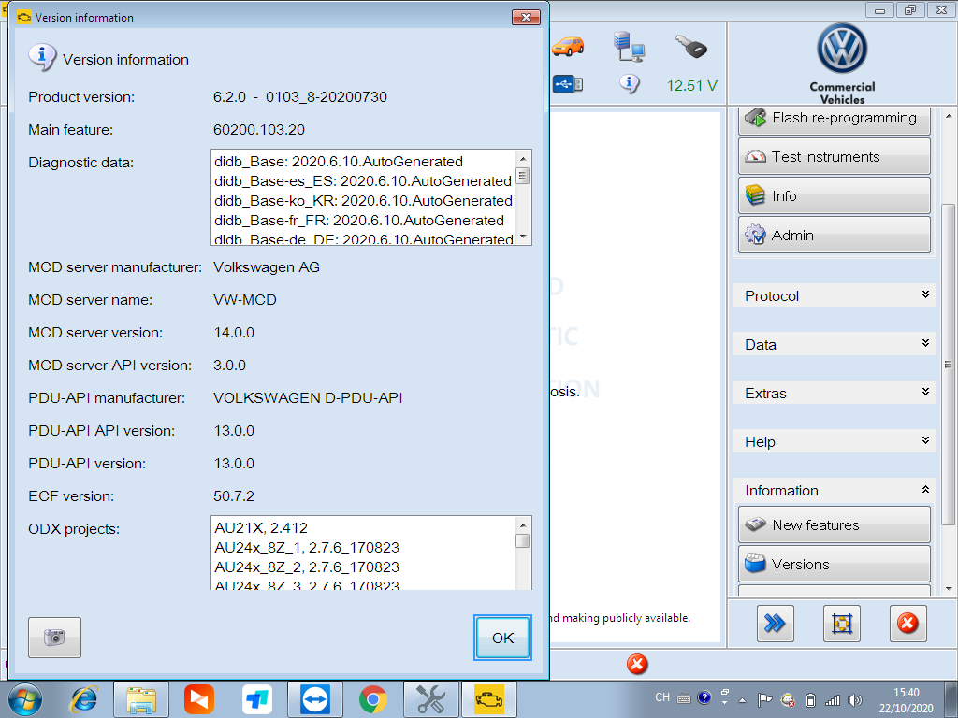Viewport: 958px width, 718px height.
Task: Select AU24x_8Z_1 row in ODX projects
Action: pyautogui.click(x=363, y=548)
